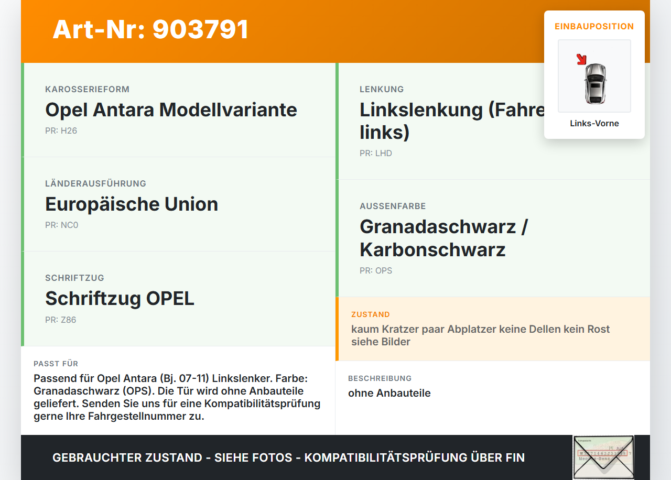This screenshot has height=480, width=671.
Task: Click the PR: H26 code
Action: [61, 131]
